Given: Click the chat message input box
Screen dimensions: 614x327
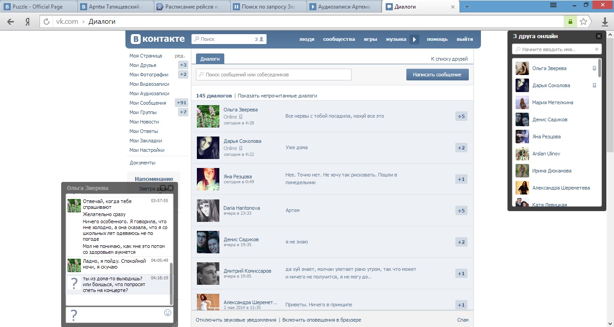Looking at the screenshot, I should pyautogui.click(x=120, y=314).
